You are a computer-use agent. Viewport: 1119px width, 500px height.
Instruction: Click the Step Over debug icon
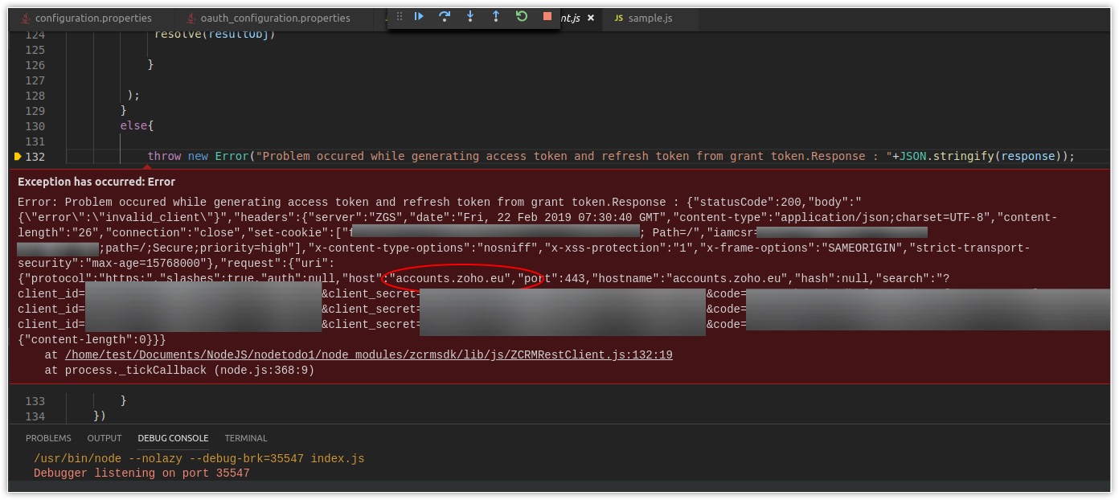(x=445, y=16)
